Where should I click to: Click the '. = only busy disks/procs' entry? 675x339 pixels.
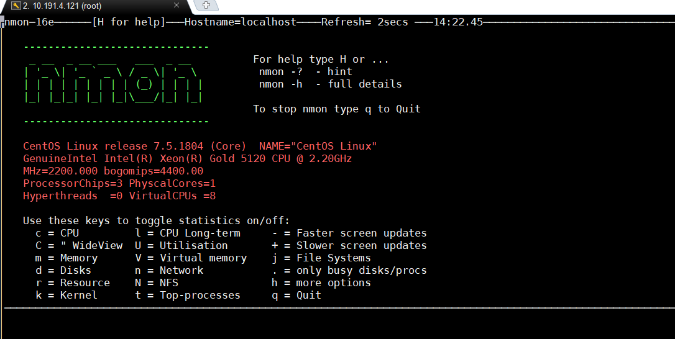click(x=349, y=271)
